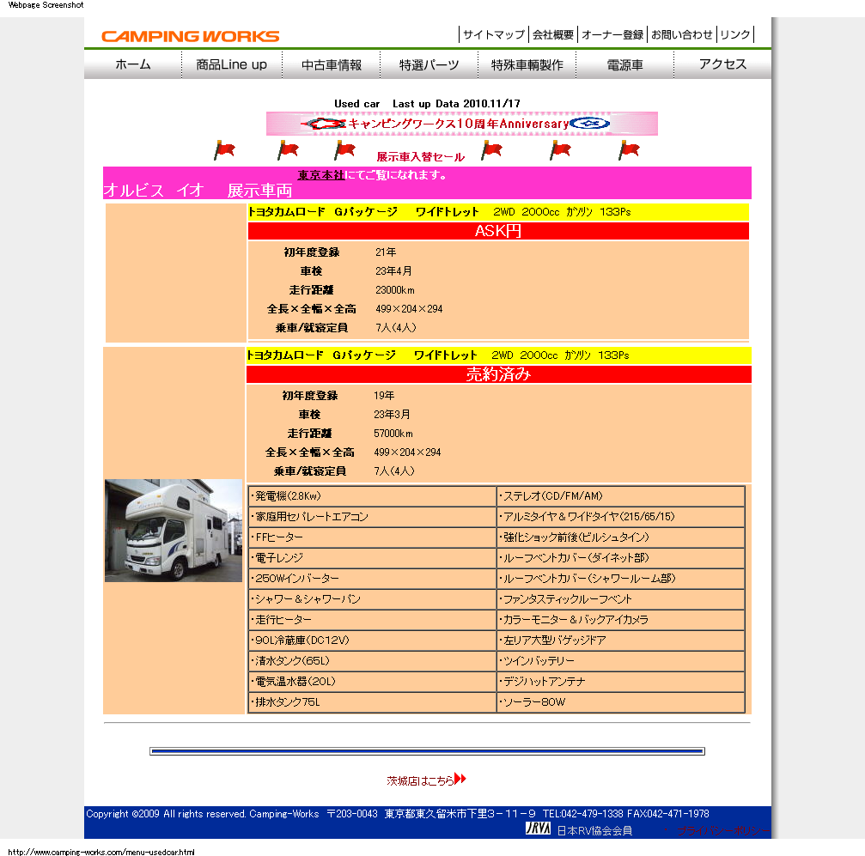865x856 pixels.
Task: Click the ソーラー80W cell
Action: click(x=621, y=702)
